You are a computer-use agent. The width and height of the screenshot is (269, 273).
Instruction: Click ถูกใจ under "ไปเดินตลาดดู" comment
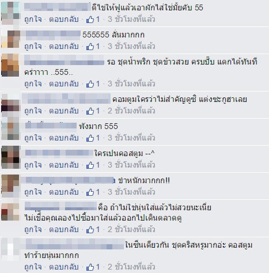tap(33, 229)
